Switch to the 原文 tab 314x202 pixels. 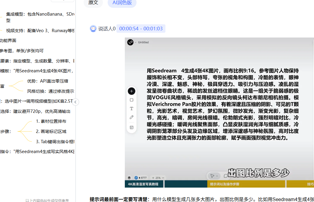coord(93,3)
